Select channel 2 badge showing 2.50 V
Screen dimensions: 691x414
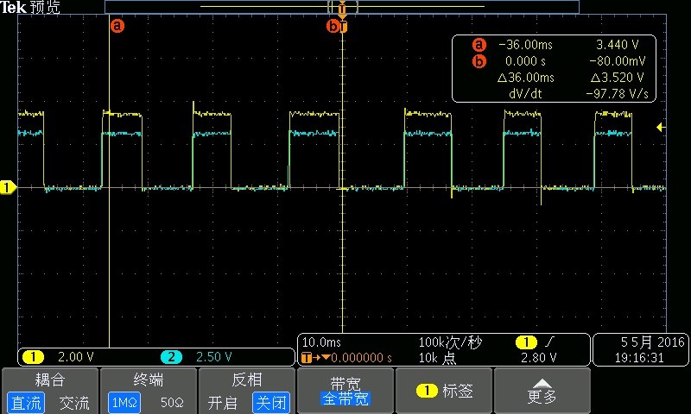pos(171,357)
